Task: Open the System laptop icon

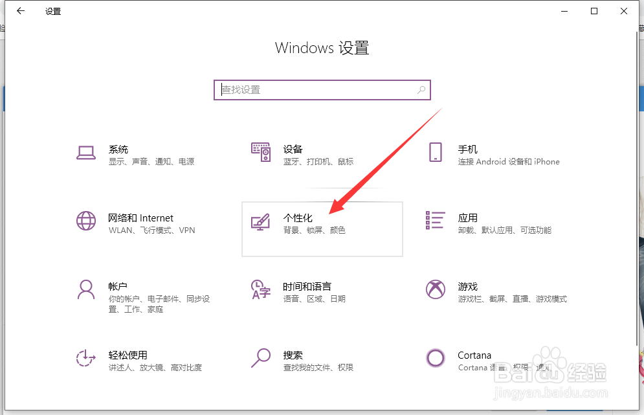Action: [86, 153]
